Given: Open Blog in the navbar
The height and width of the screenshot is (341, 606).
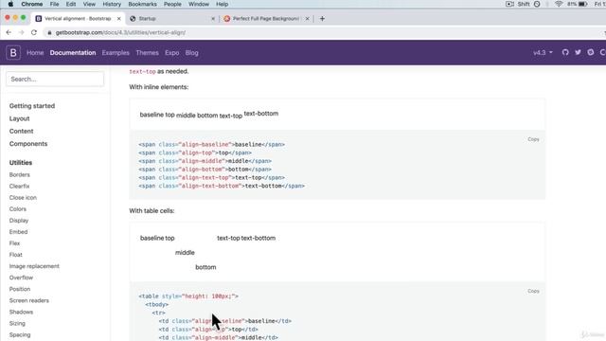Looking at the screenshot, I should [x=191, y=53].
